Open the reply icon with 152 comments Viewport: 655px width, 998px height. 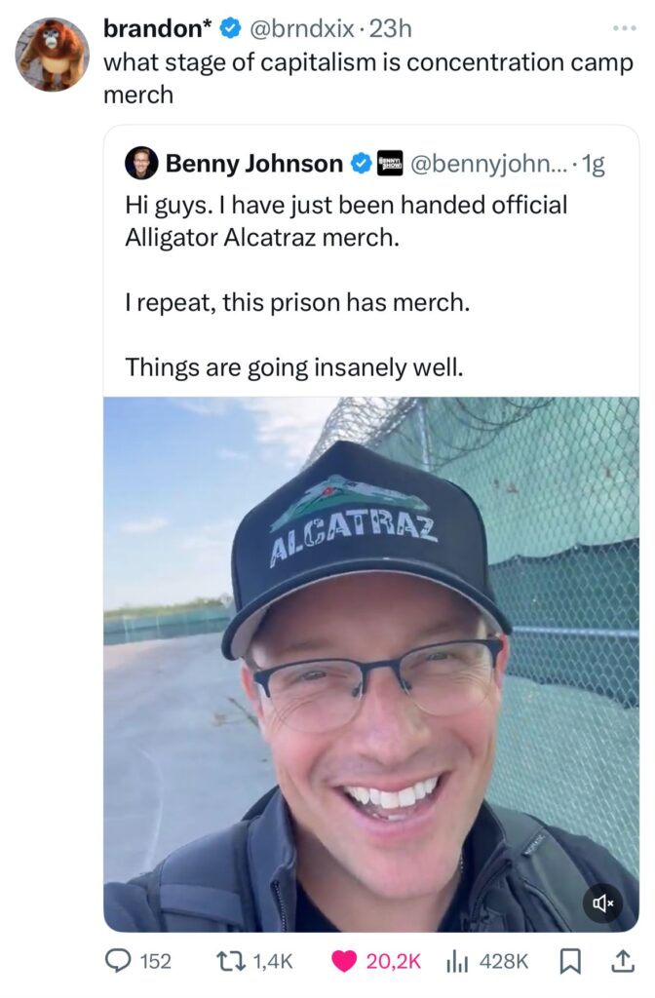click(x=117, y=961)
